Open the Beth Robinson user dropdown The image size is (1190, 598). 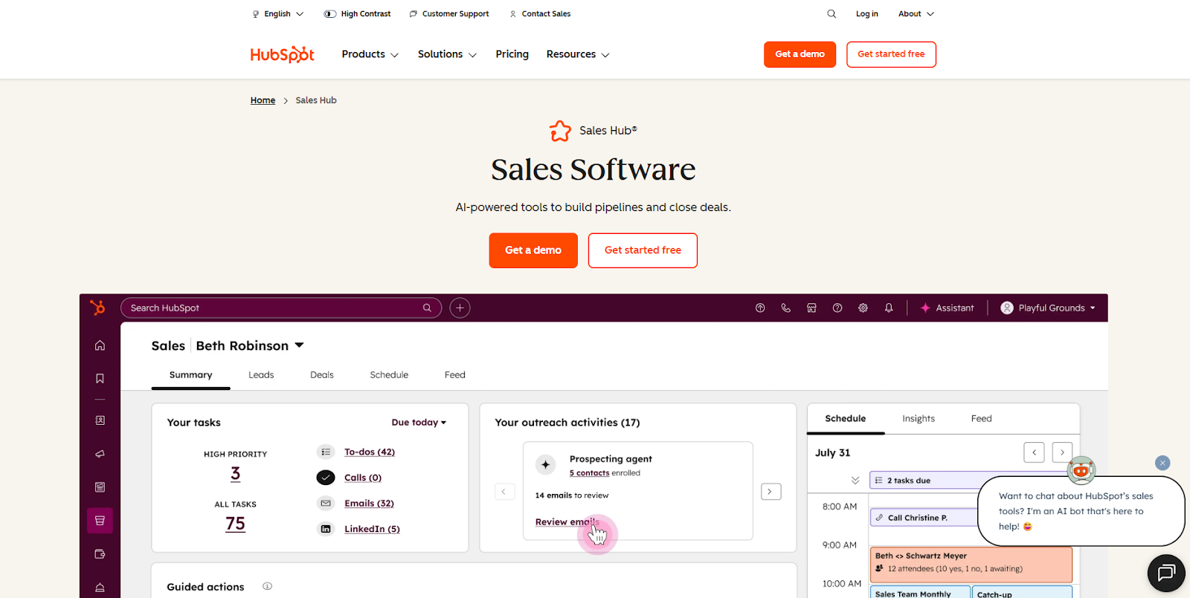tap(250, 345)
